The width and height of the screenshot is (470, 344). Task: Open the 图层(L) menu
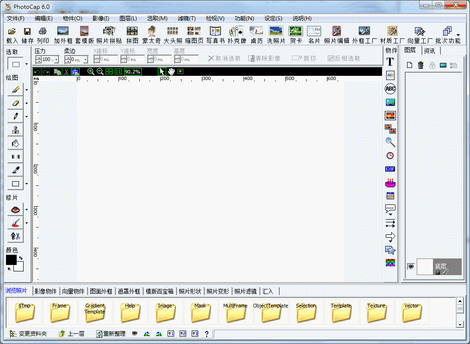point(128,18)
